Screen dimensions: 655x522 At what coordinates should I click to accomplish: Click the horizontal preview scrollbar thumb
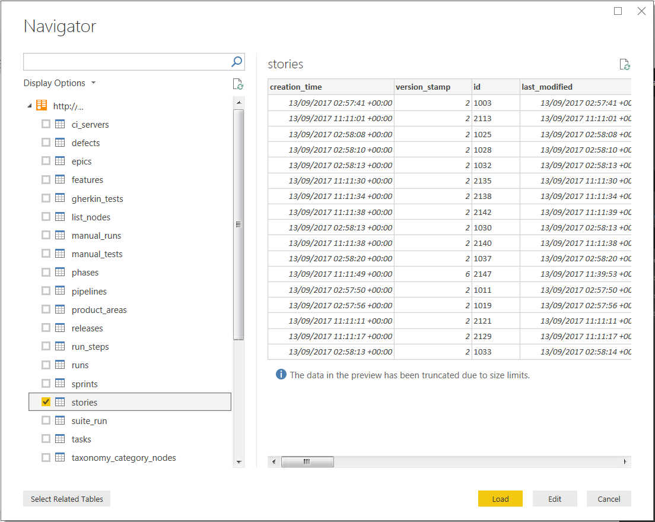point(307,461)
